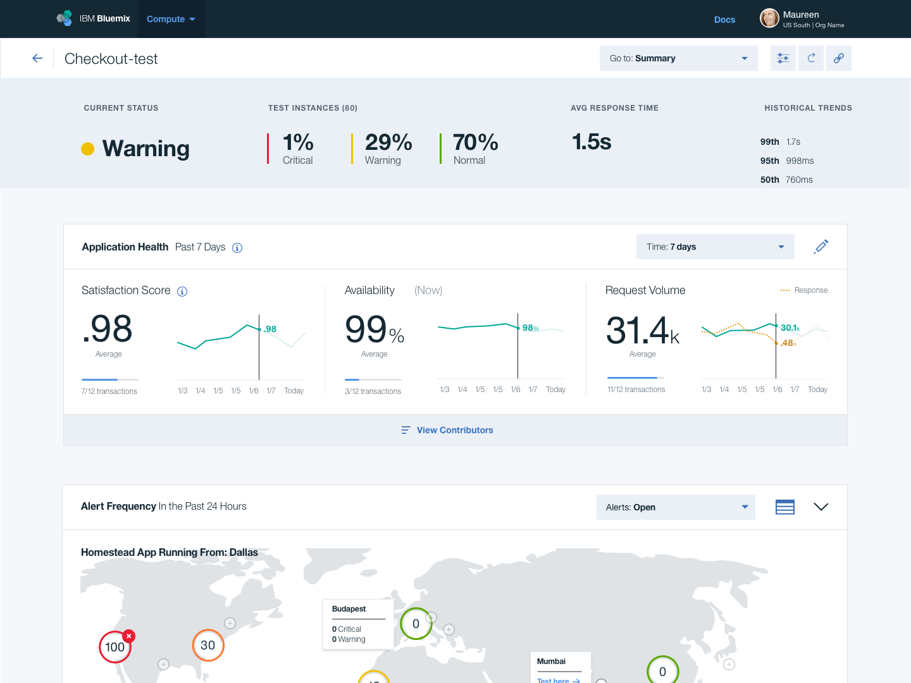
Task: Click the info icon next to Satisfaction Score
Action: click(x=182, y=291)
